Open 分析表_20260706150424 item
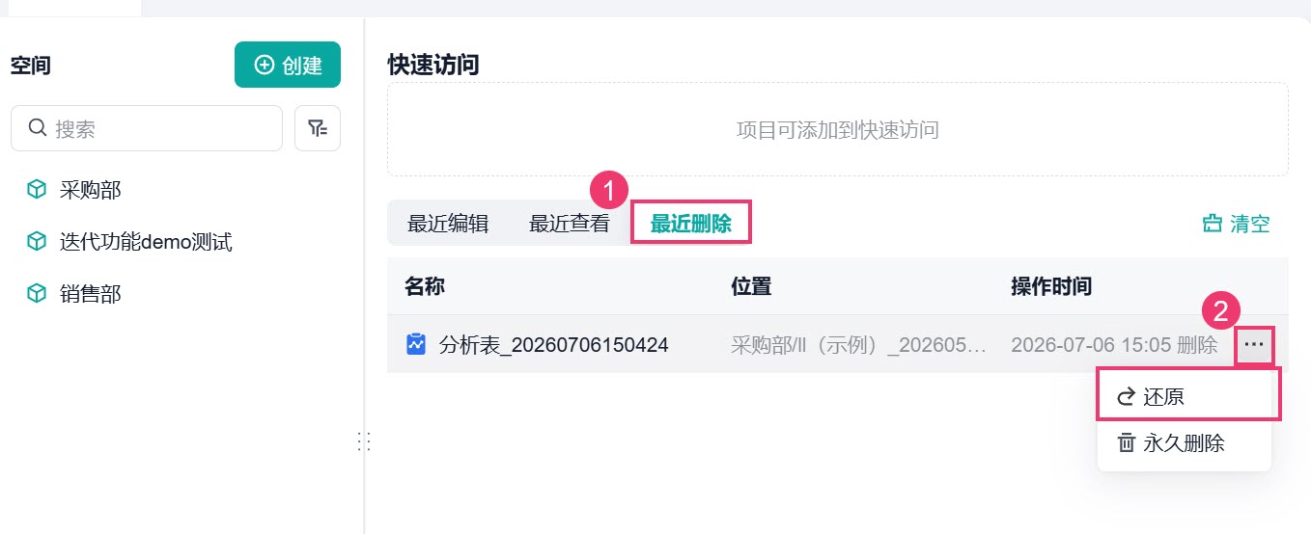 (554, 344)
